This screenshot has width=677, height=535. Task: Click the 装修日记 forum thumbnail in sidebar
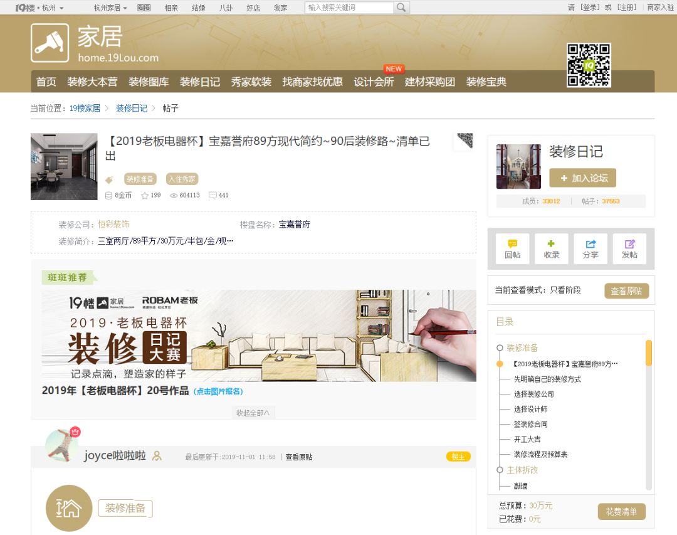coord(518,166)
